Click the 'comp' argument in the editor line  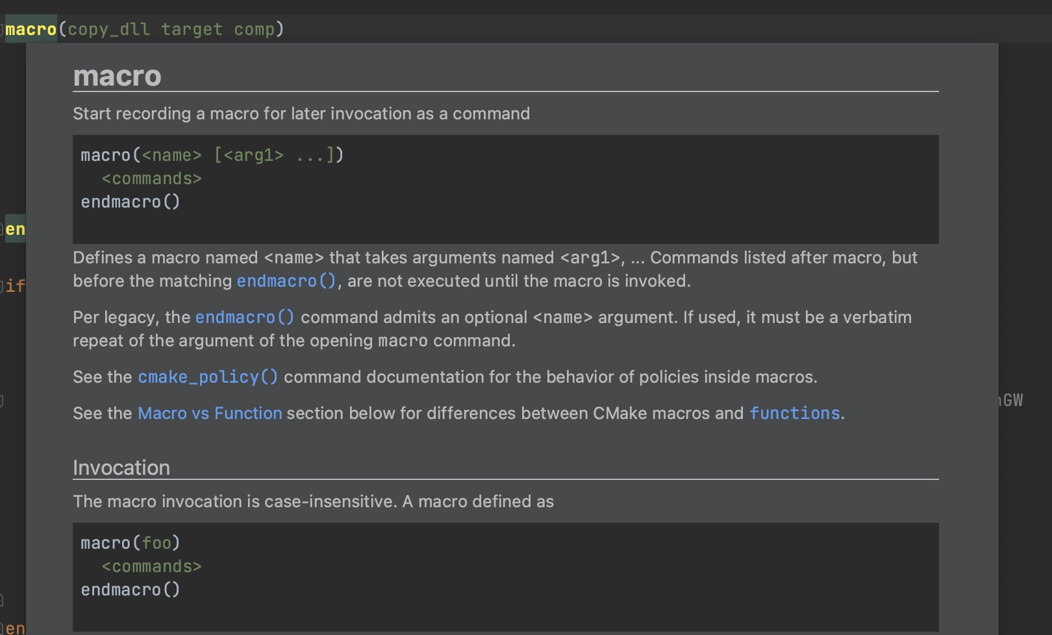pyautogui.click(x=255, y=29)
